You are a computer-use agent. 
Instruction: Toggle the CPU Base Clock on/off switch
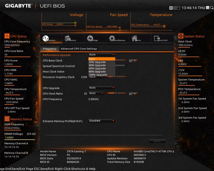coord(133,60)
